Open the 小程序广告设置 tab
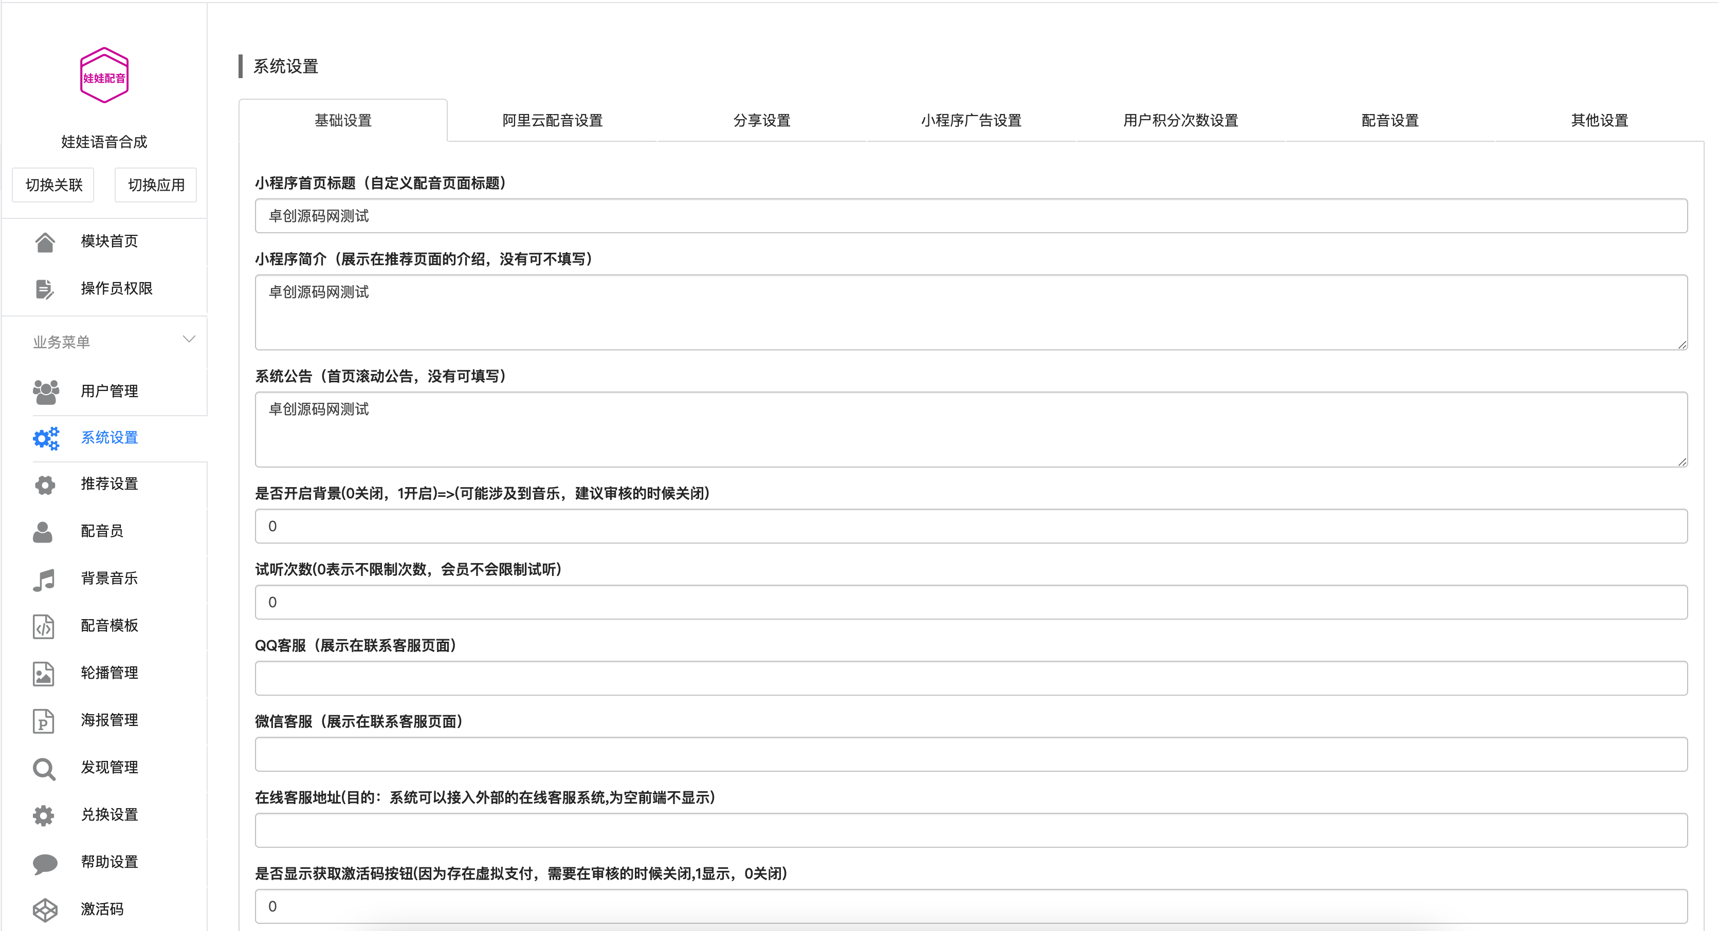The image size is (1718, 931). coord(971,121)
